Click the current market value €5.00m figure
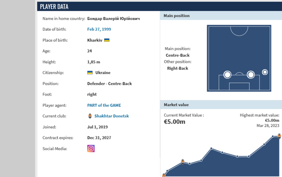Viewport: 282px width, 177px height. 175,122
